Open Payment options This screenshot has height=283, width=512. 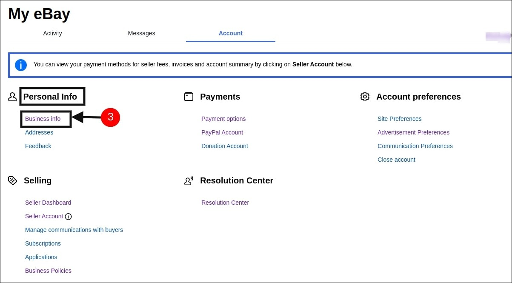point(223,119)
